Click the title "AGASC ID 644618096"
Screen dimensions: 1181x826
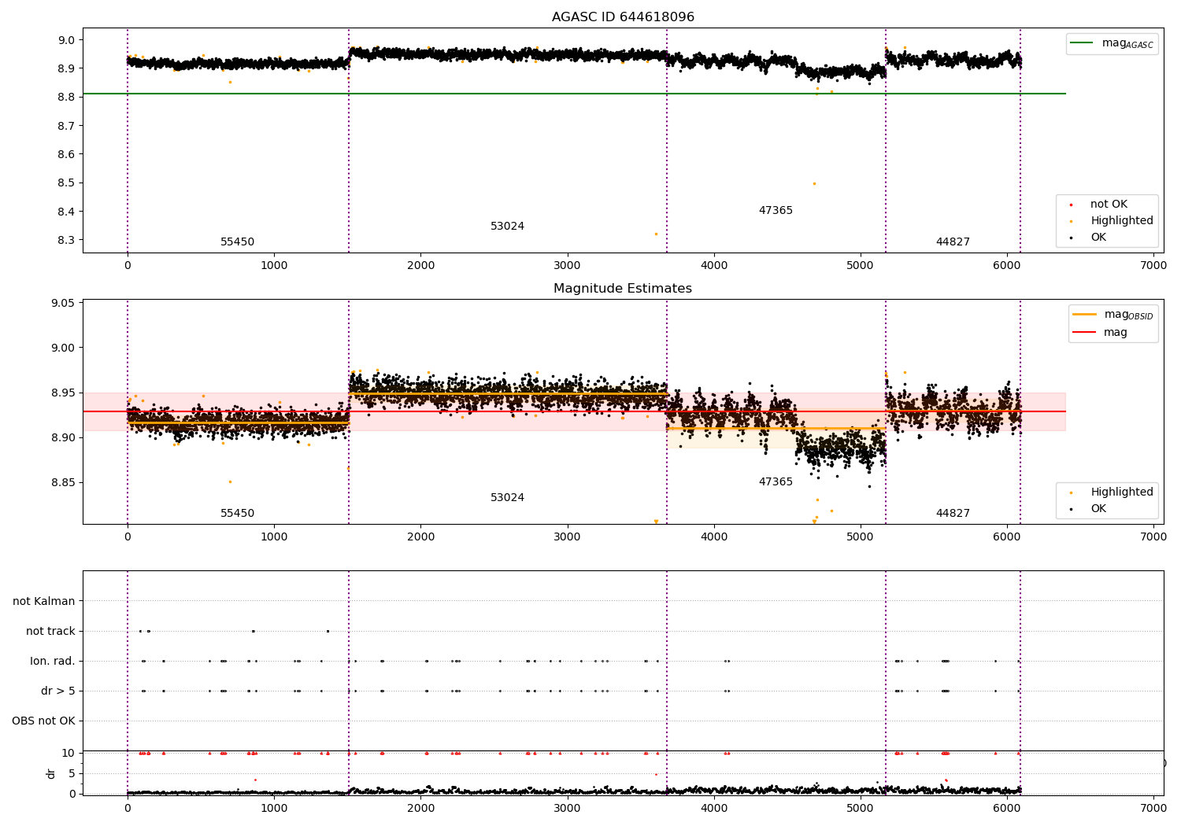[623, 17]
